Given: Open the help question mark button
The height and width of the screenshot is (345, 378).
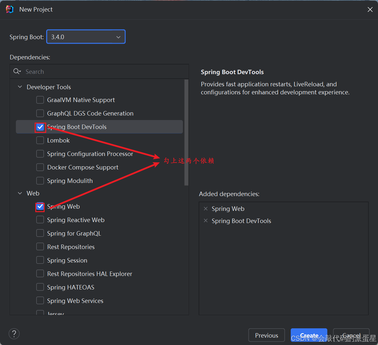Looking at the screenshot, I should 14,334.
